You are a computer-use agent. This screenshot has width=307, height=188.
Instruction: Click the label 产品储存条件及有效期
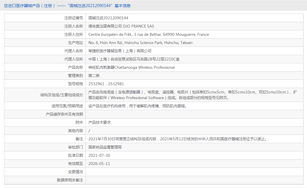[64, 114]
